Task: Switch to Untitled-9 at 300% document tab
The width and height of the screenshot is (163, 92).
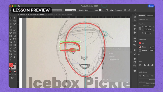Action: pos(32,14)
